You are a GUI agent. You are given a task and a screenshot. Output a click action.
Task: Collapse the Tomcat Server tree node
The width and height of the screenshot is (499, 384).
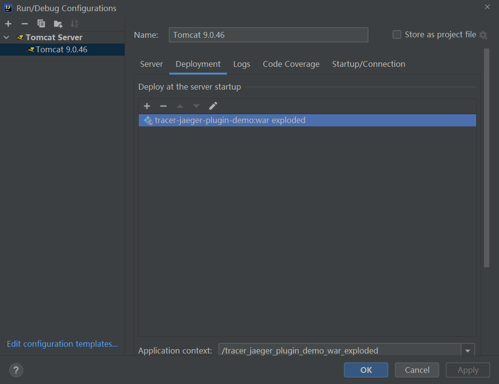point(6,37)
